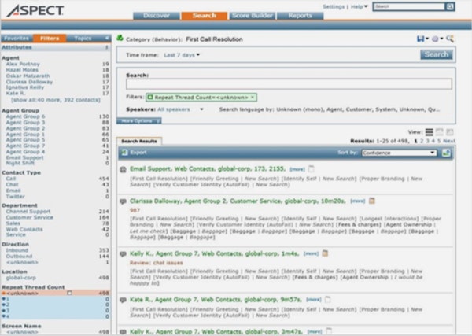472x336 pixels.
Task: Go to Next results page
Action: click(448, 139)
